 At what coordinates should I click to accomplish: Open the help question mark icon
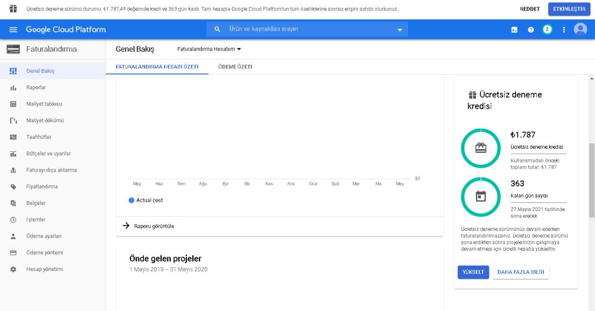tap(530, 29)
